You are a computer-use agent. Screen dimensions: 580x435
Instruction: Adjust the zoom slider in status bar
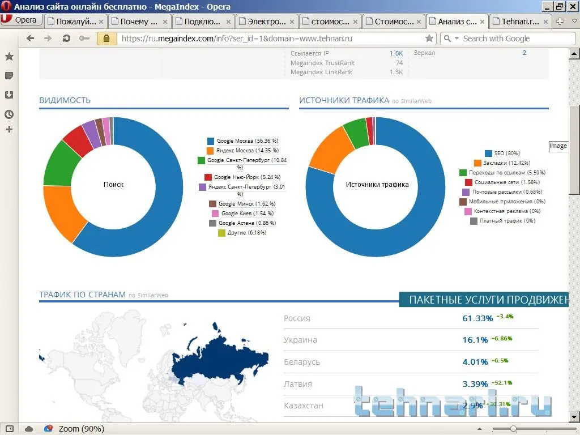513,429
